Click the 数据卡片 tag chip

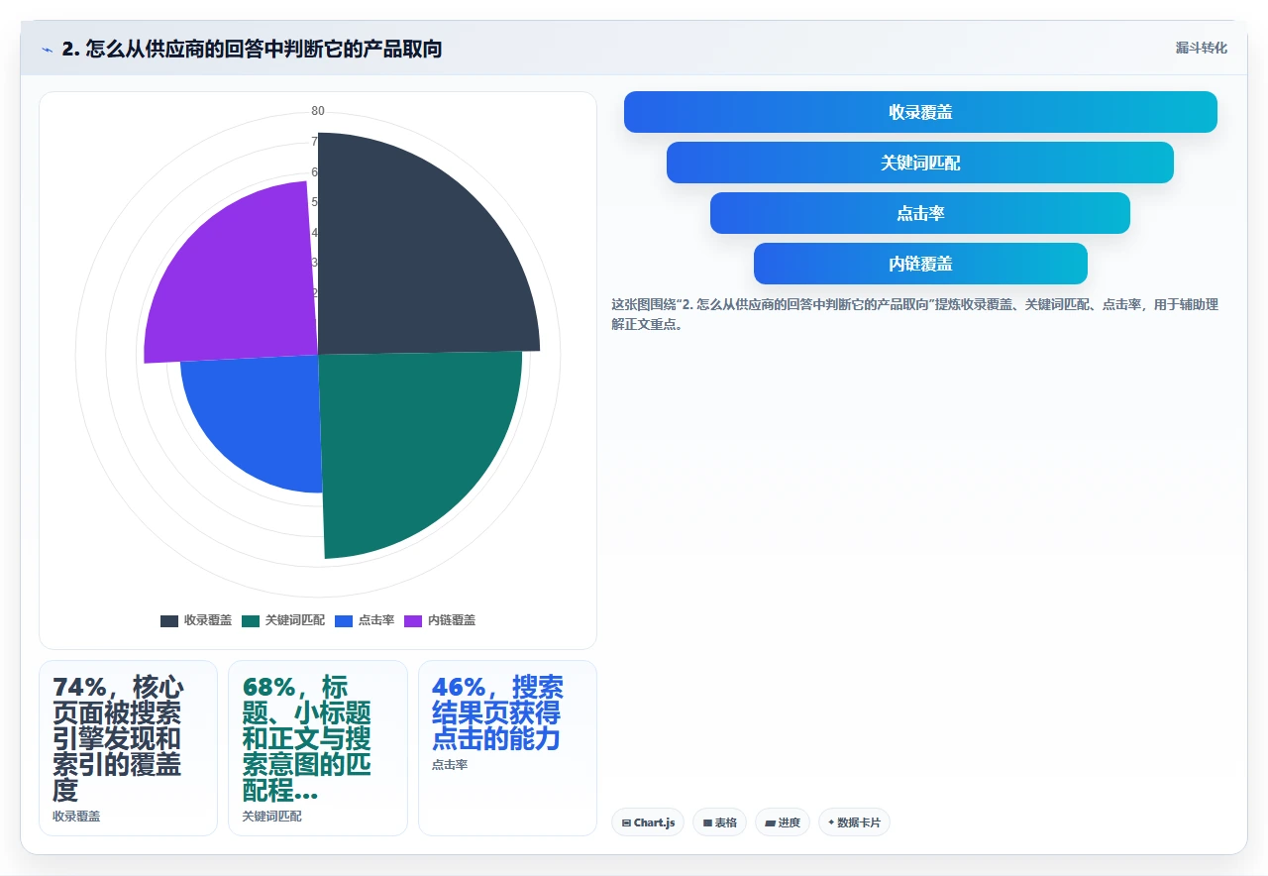point(854,822)
